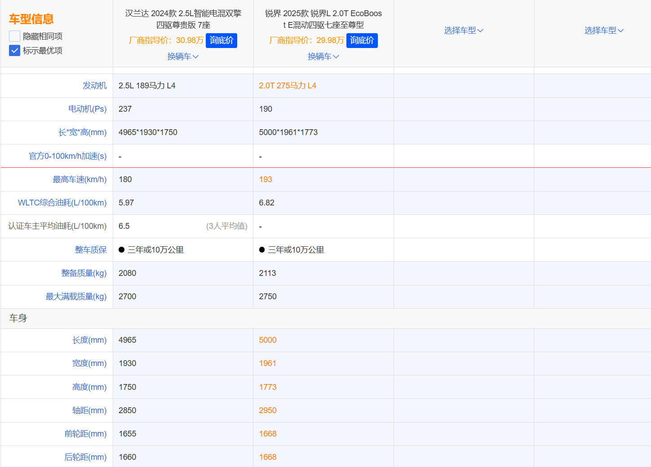Click the 认证车主平均油耗(L/100km) label

58,226
